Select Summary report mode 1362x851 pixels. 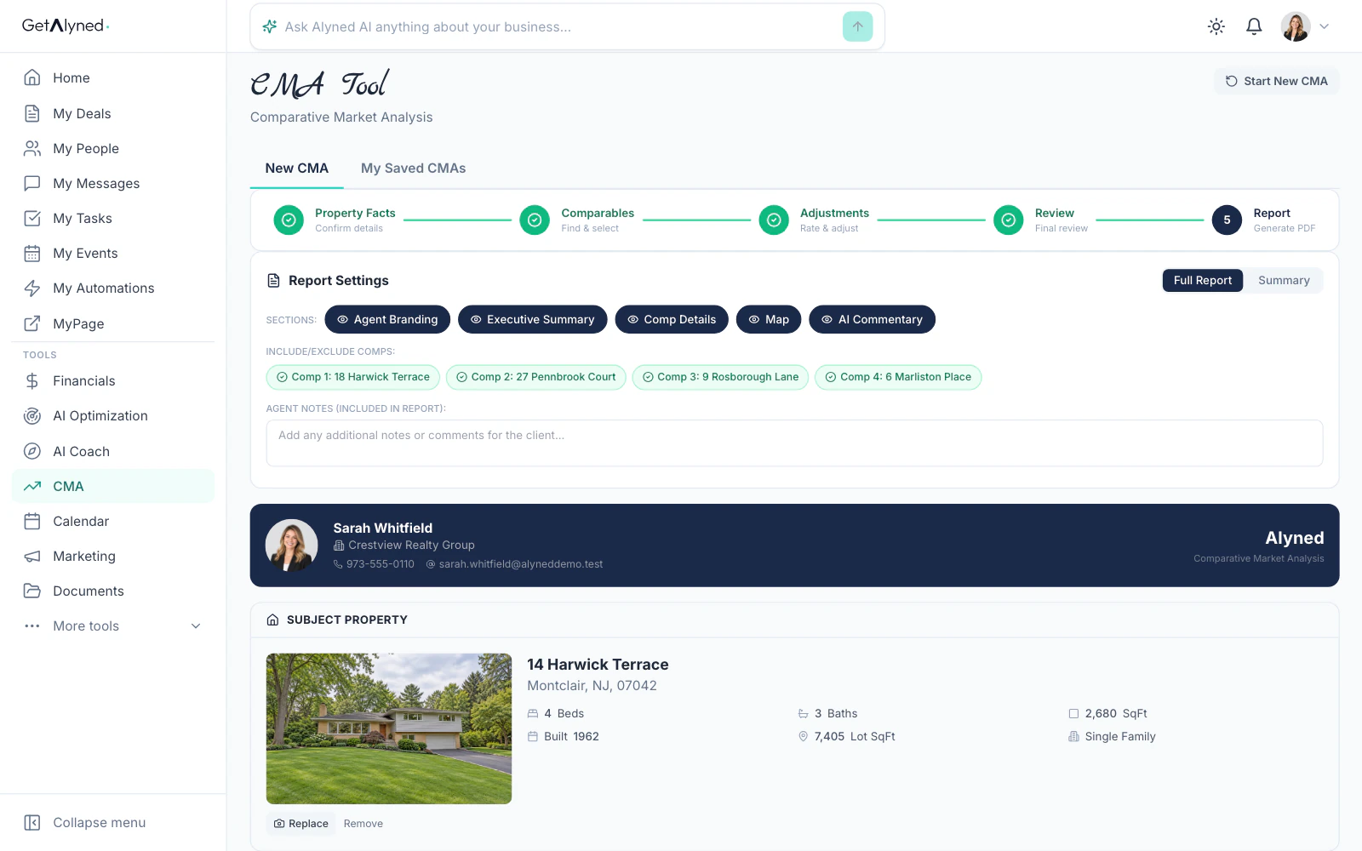tap(1284, 280)
